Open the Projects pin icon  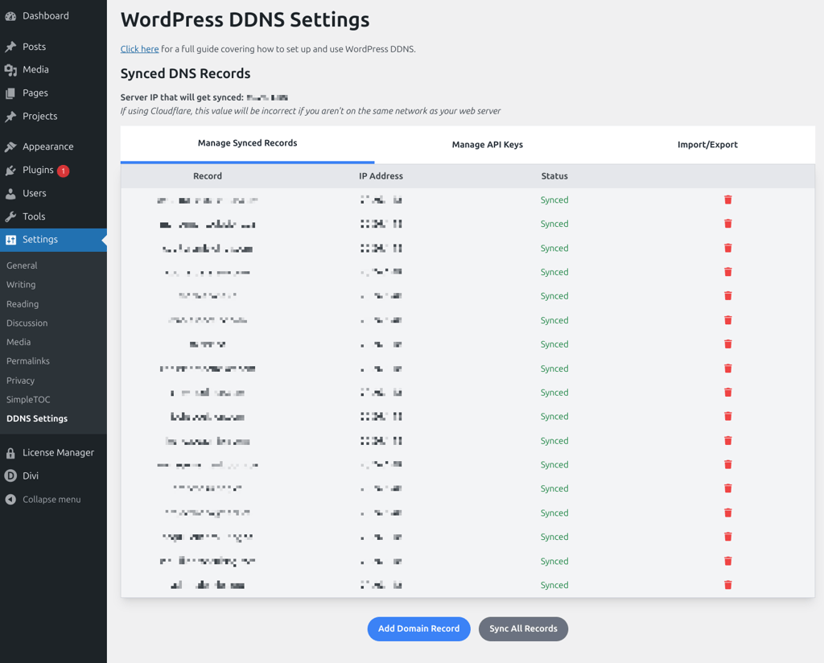point(10,116)
